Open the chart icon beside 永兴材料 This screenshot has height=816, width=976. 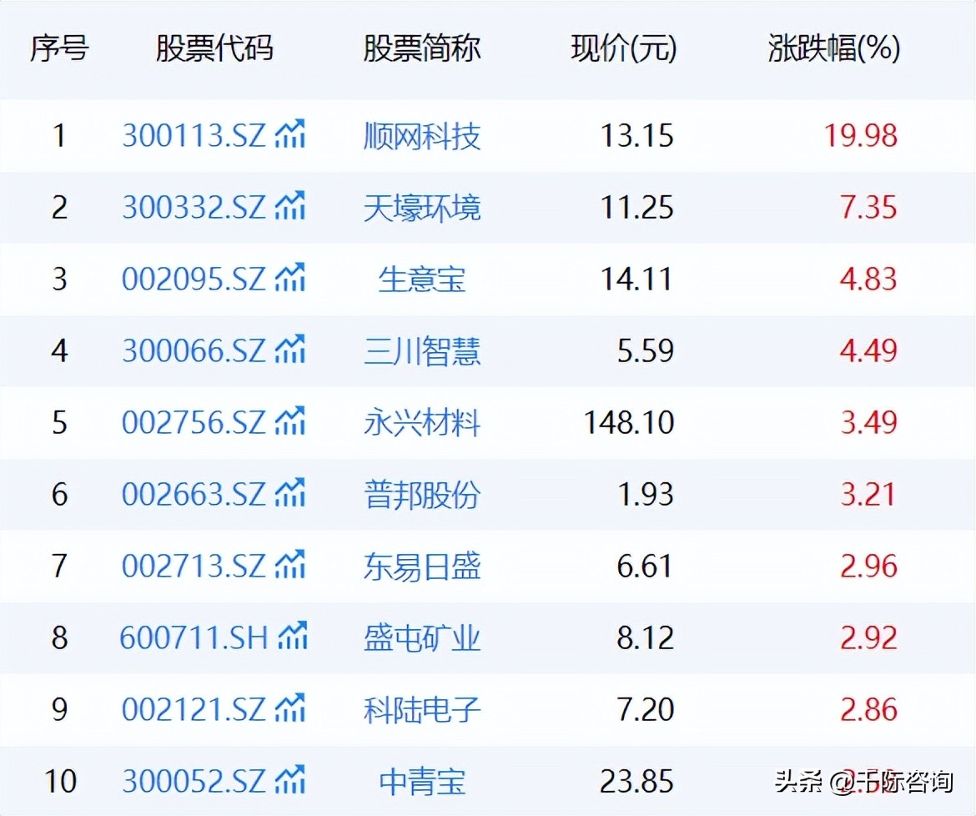click(290, 422)
